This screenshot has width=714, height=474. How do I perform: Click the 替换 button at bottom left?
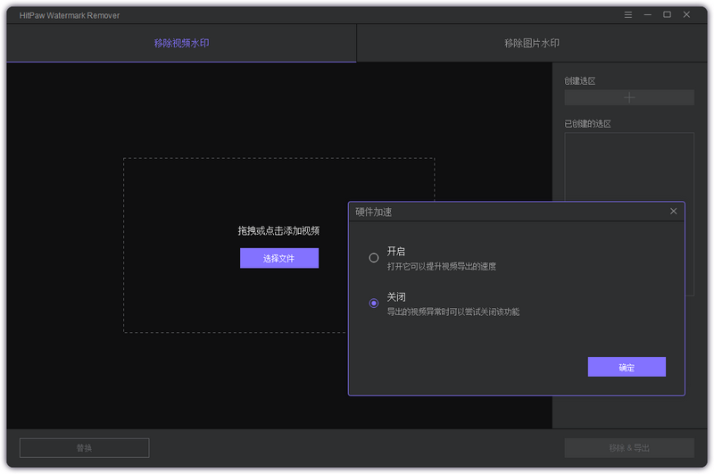click(84, 448)
